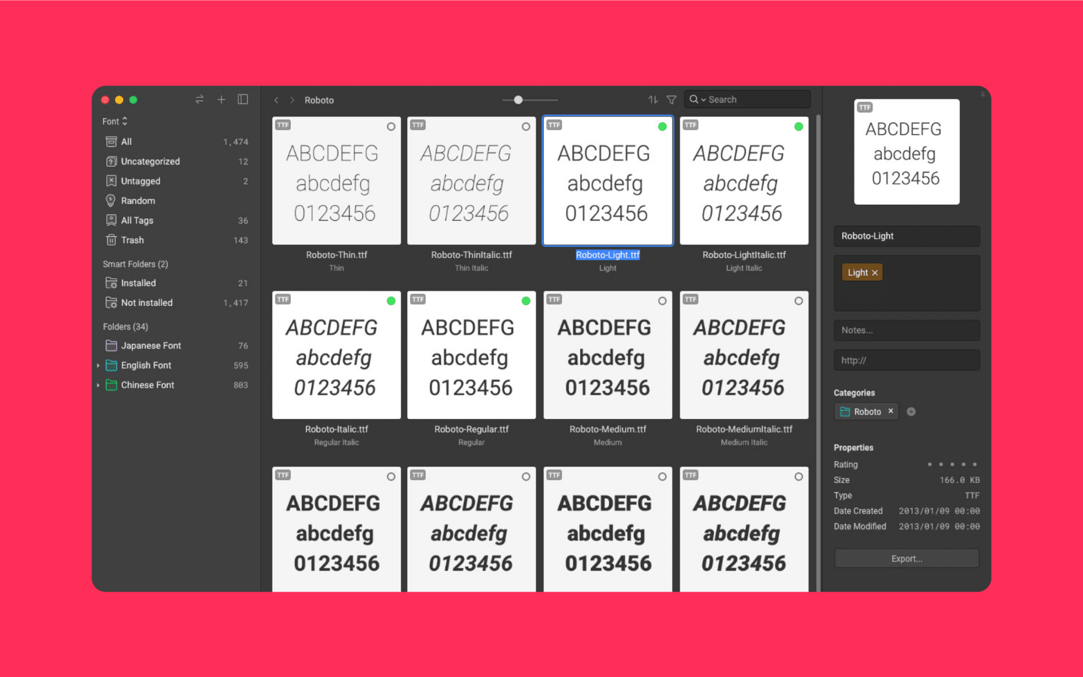Deactivate Roboto-Light.ttf via green dot

pyautogui.click(x=662, y=126)
